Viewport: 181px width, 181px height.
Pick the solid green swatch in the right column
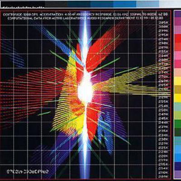coord(178,124)
